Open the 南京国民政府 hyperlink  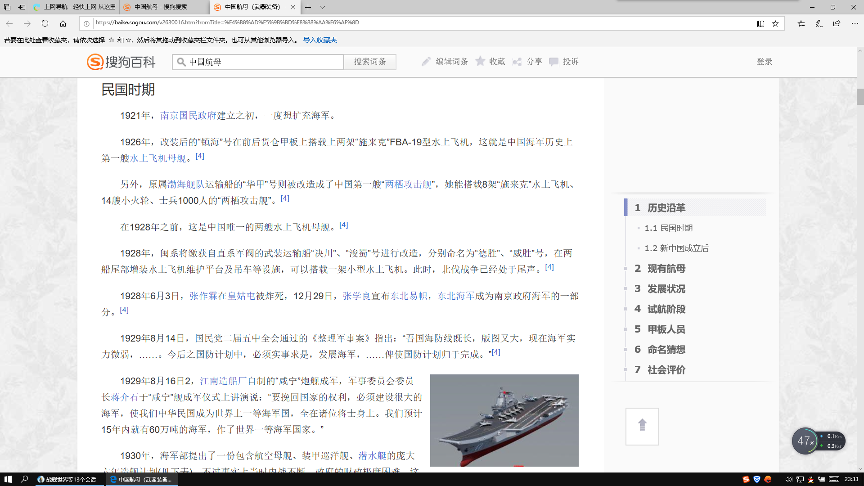click(188, 116)
